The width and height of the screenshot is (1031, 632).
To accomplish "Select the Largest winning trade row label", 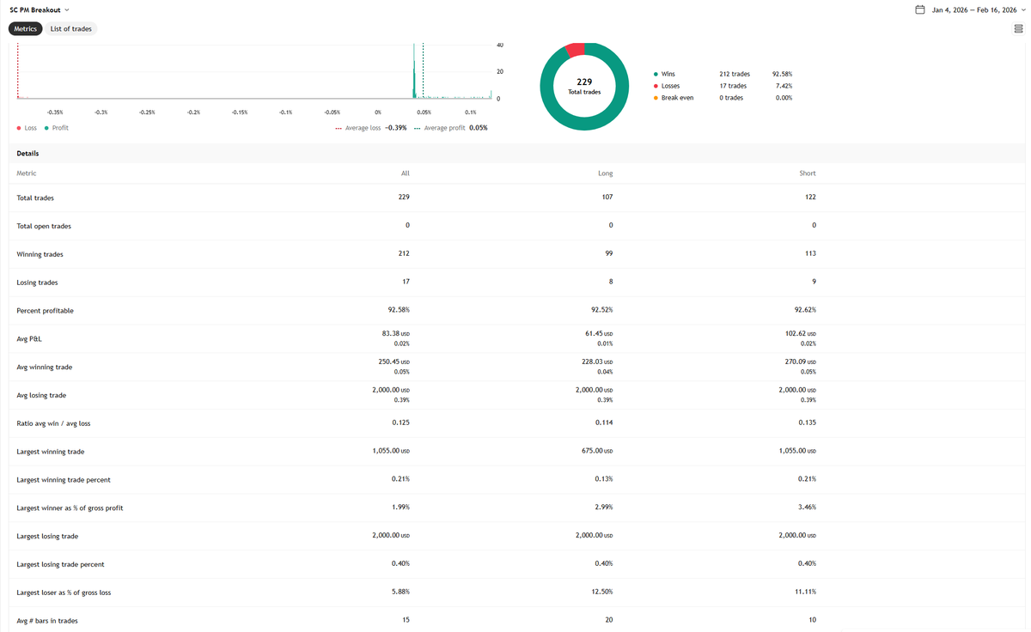I will pyautogui.click(x=51, y=452).
